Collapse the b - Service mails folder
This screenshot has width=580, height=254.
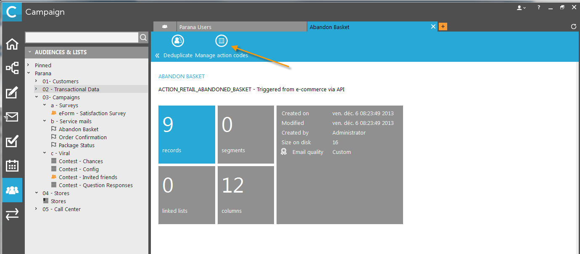coord(45,121)
